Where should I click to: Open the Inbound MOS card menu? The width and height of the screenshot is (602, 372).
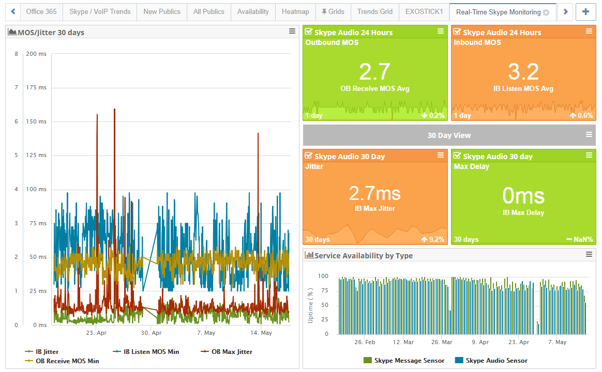click(589, 31)
